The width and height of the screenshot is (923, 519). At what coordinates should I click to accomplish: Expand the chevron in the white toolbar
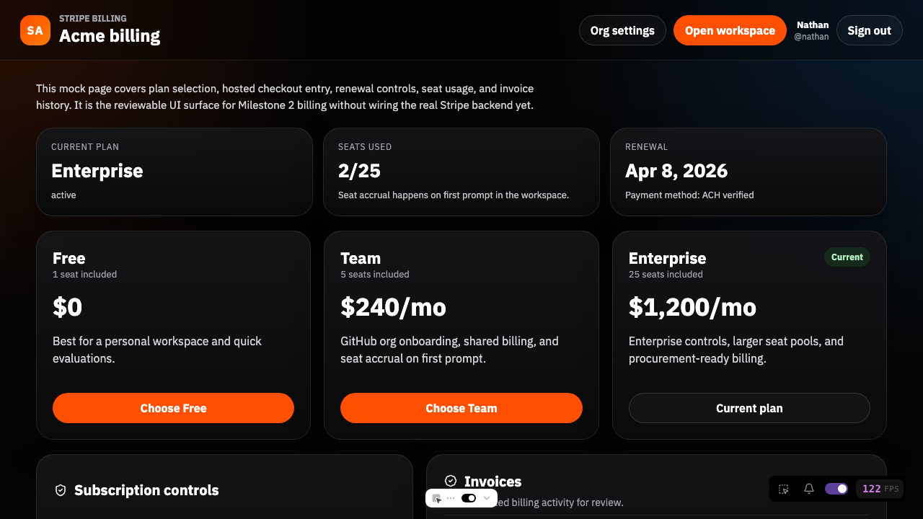(487, 498)
